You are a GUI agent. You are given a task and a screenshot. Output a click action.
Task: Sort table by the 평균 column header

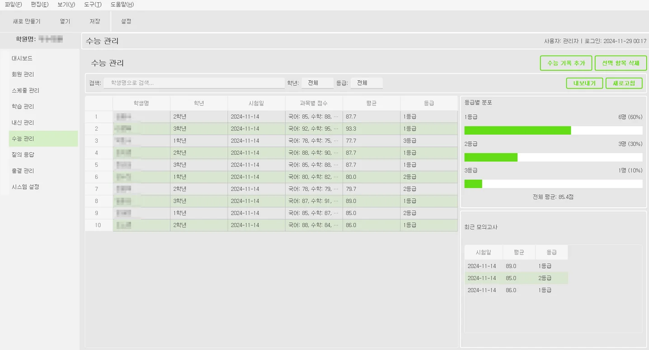point(371,103)
